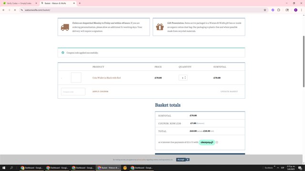Close the Basket - Watson & Wolfe tab
The image size is (305, 171).
(x=74, y=3)
